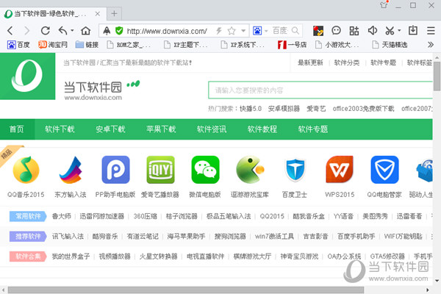Close the 当下软件园 browser tab

click(x=98, y=13)
